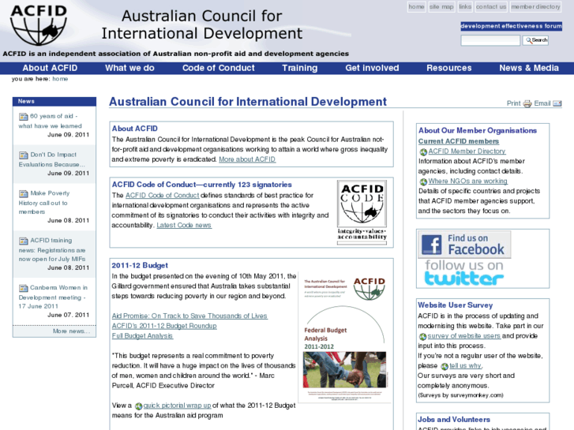Click the 'About Our Member Organisations' heading
This screenshot has height=430, width=574.
click(478, 131)
